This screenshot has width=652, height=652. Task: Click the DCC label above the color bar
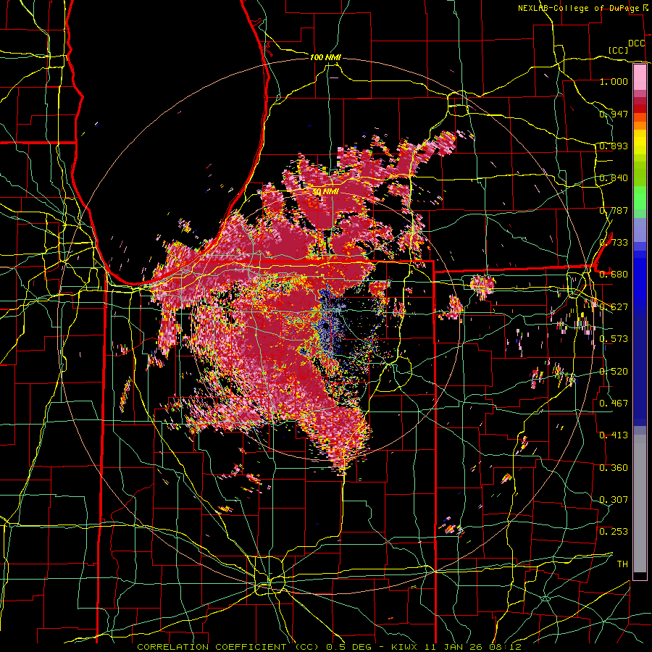(637, 43)
